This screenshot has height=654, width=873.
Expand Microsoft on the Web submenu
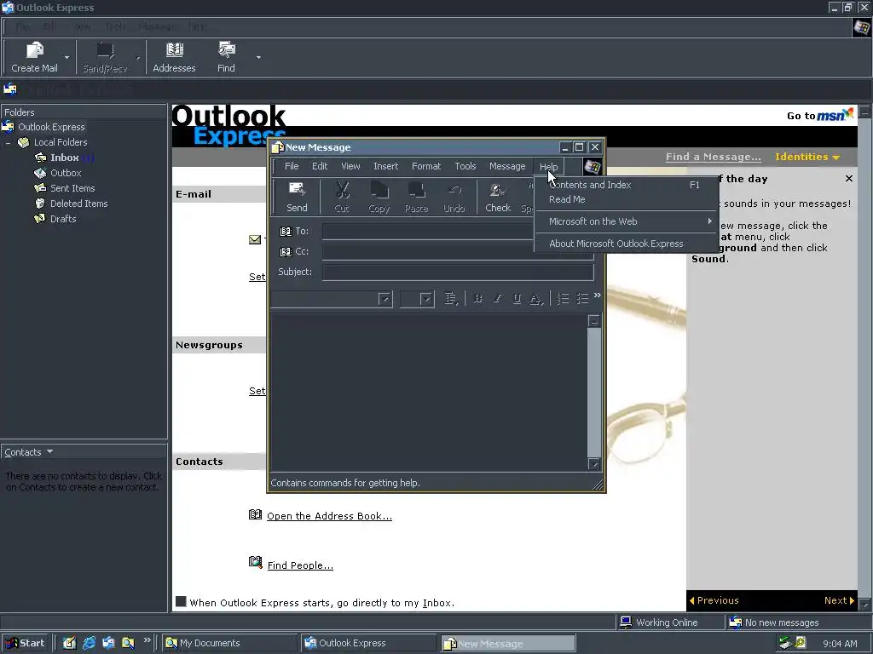pyautogui.click(x=627, y=221)
